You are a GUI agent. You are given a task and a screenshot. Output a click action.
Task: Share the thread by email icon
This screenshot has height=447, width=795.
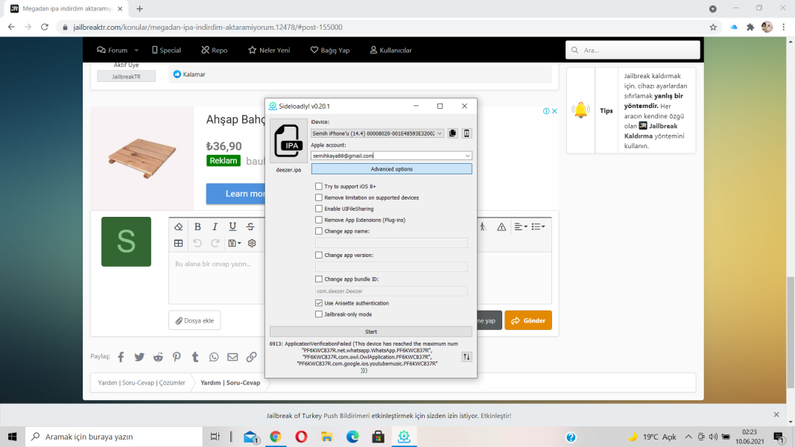[232, 357]
